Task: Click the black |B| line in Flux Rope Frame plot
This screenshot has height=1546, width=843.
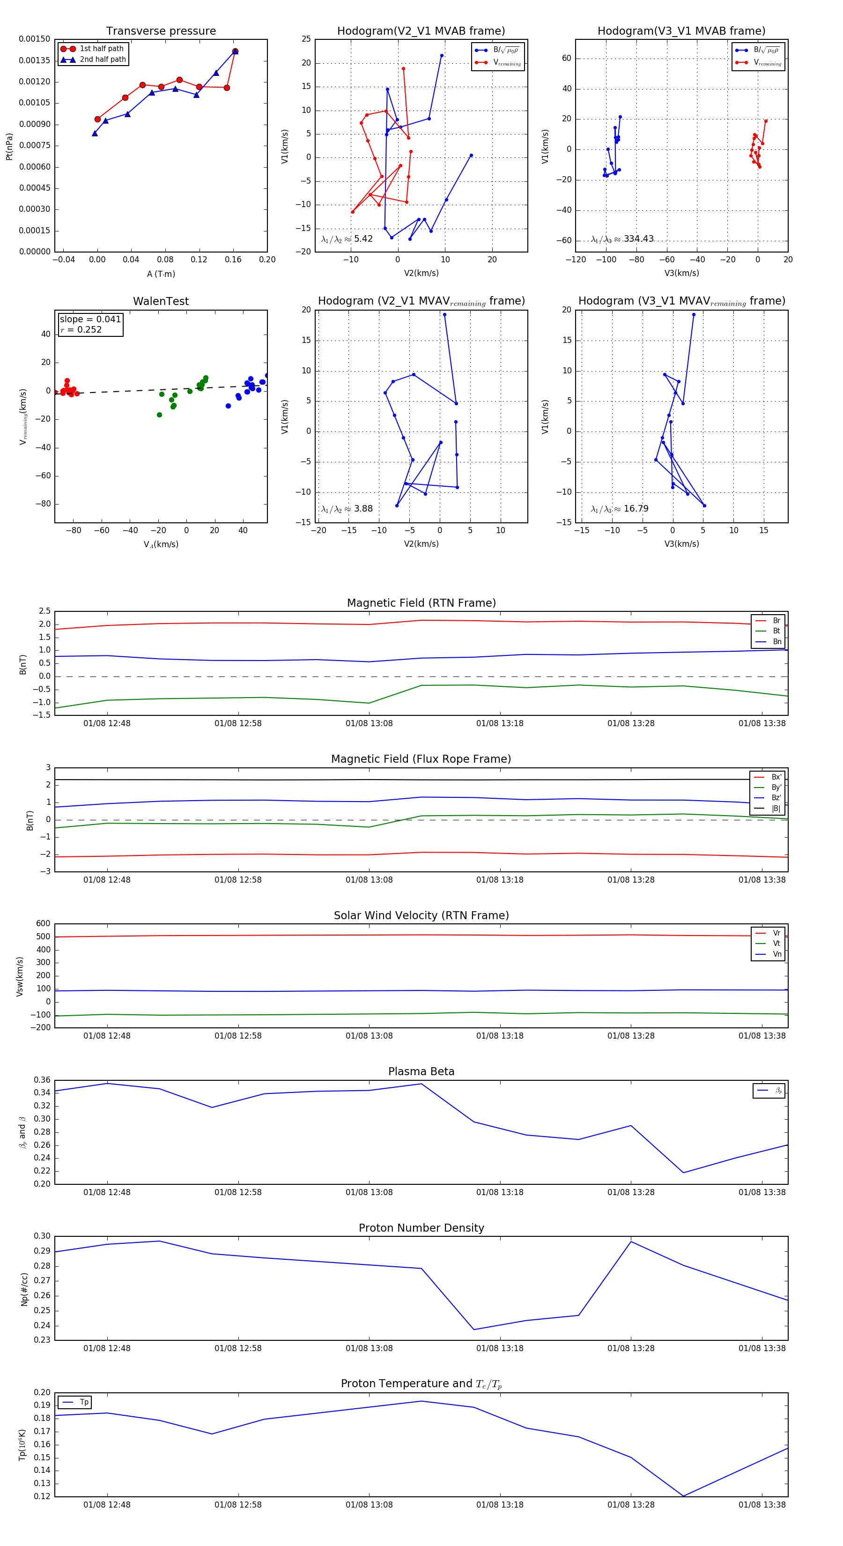Action: click(421, 780)
